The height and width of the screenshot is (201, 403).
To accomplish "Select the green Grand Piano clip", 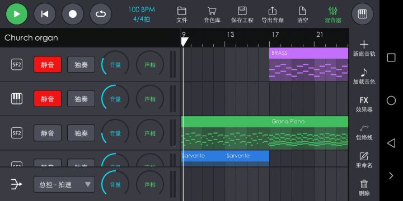I will [x=265, y=133].
